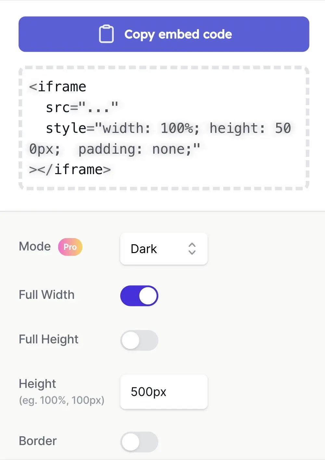Image resolution: width=325 pixels, height=460 pixels.
Task: Open the Dark mode dropdown
Action: (x=164, y=249)
